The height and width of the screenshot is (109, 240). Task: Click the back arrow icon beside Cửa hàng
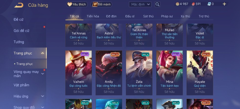pyautogui.click(x=19, y=5)
